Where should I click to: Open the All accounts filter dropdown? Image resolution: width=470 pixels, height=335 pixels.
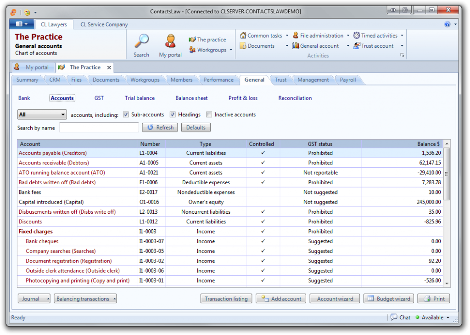point(42,114)
